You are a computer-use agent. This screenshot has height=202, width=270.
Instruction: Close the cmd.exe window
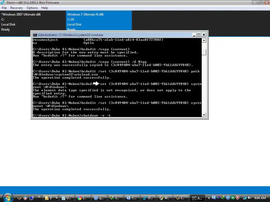pos(204,35)
